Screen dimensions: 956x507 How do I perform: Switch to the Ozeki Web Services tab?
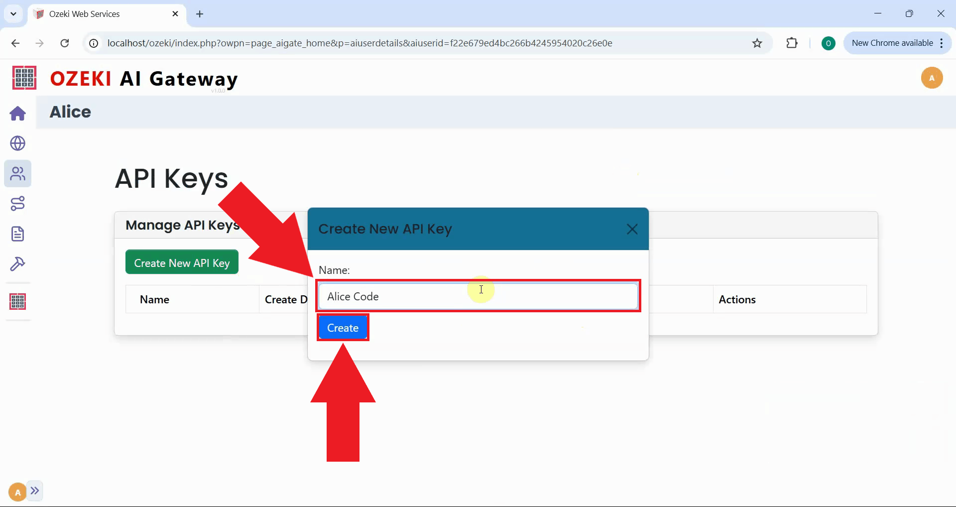click(90, 14)
